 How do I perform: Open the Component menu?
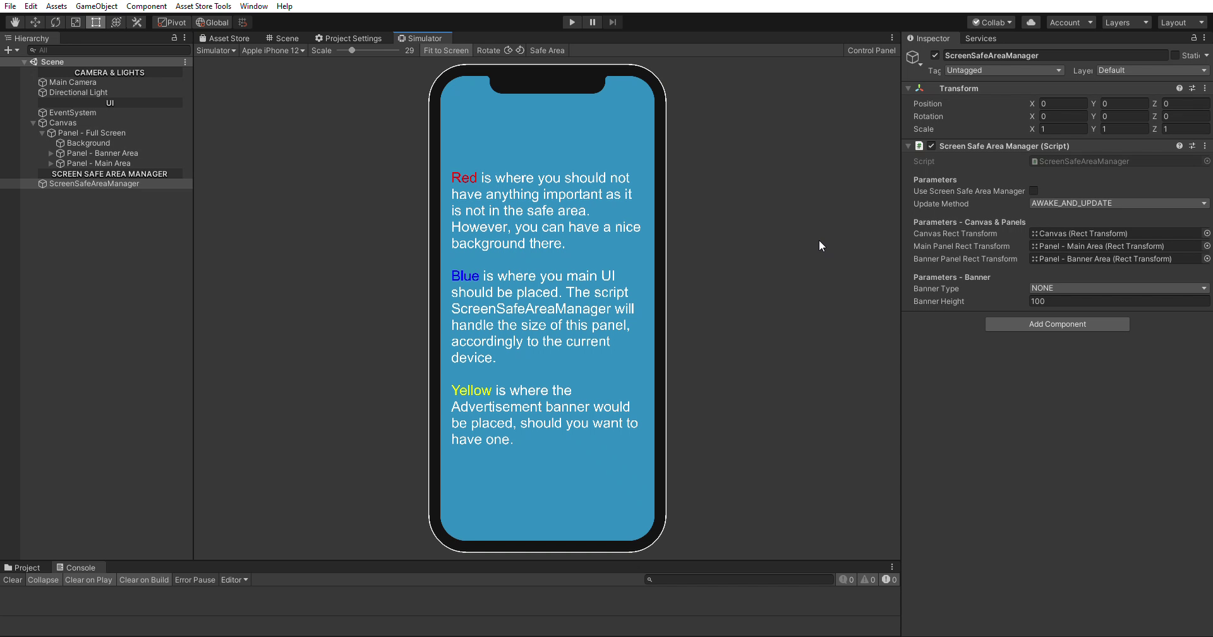pos(147,6)
